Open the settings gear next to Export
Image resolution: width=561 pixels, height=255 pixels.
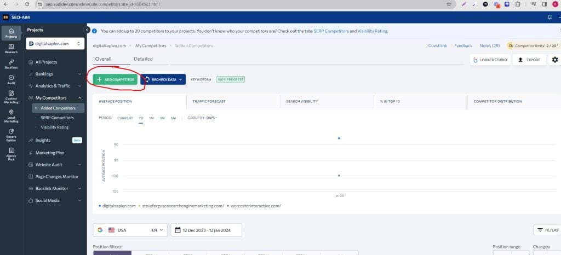[554, 60]
